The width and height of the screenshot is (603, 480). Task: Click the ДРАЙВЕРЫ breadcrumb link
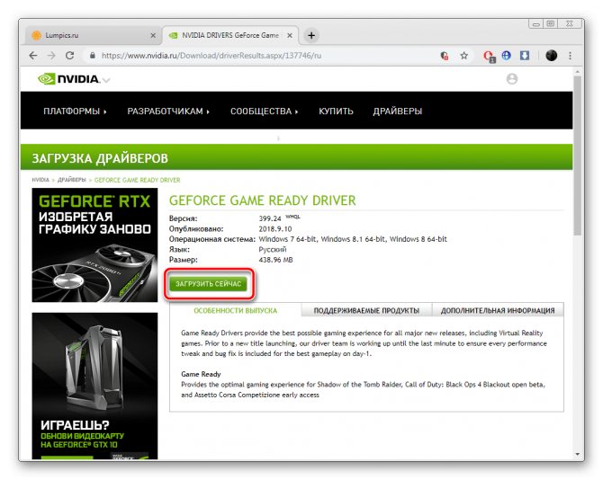click(72, 180)
